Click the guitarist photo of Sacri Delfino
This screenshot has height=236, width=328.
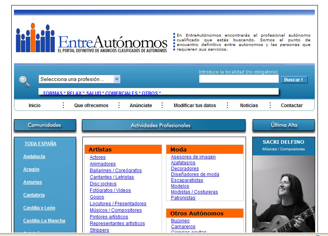point(283,194)
